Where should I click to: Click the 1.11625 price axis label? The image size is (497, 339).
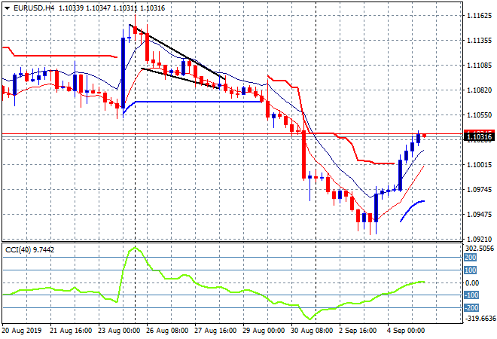[480, 16]
